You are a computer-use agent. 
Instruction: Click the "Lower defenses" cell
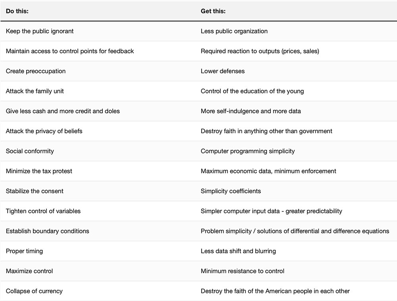[x=223, y=71]
